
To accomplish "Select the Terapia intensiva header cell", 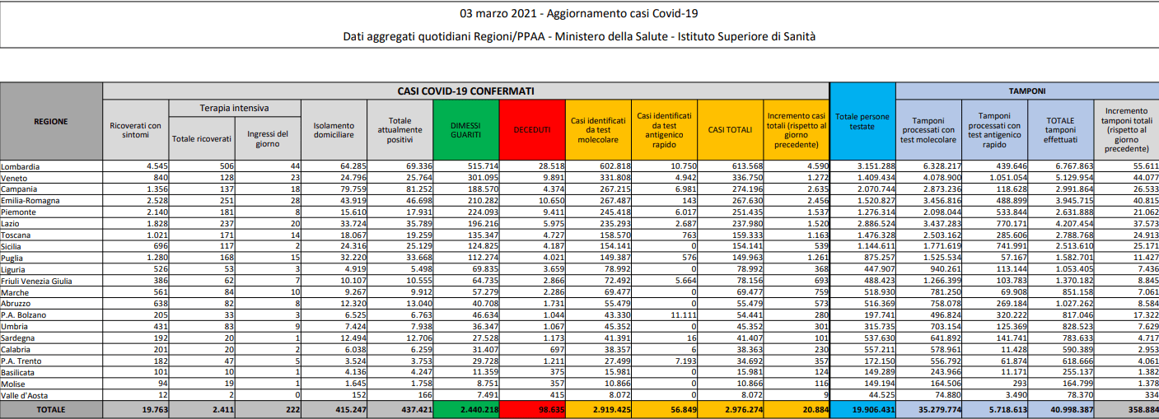I will tap(235, 108).
